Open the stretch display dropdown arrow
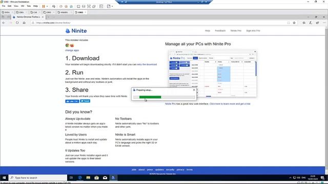Screen dimensions: 328x184 (x=112, y=6)
